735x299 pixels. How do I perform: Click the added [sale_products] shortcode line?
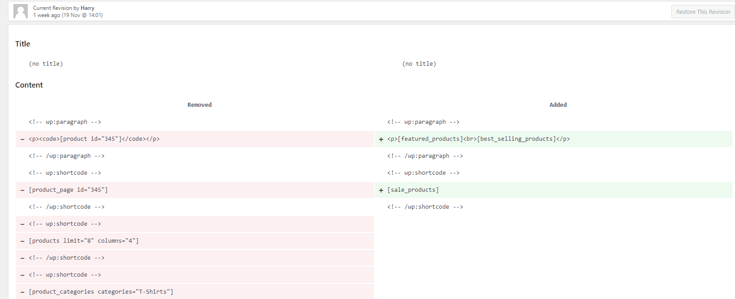(x=413, y=190)
